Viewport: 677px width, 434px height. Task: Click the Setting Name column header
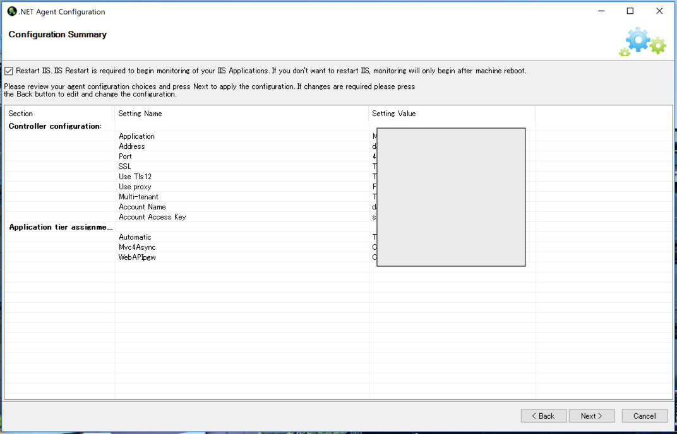tap(140, 114)
